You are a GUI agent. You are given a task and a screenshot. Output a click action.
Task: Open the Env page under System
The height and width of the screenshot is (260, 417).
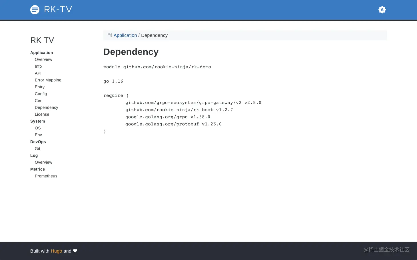[x=38, y=135]
